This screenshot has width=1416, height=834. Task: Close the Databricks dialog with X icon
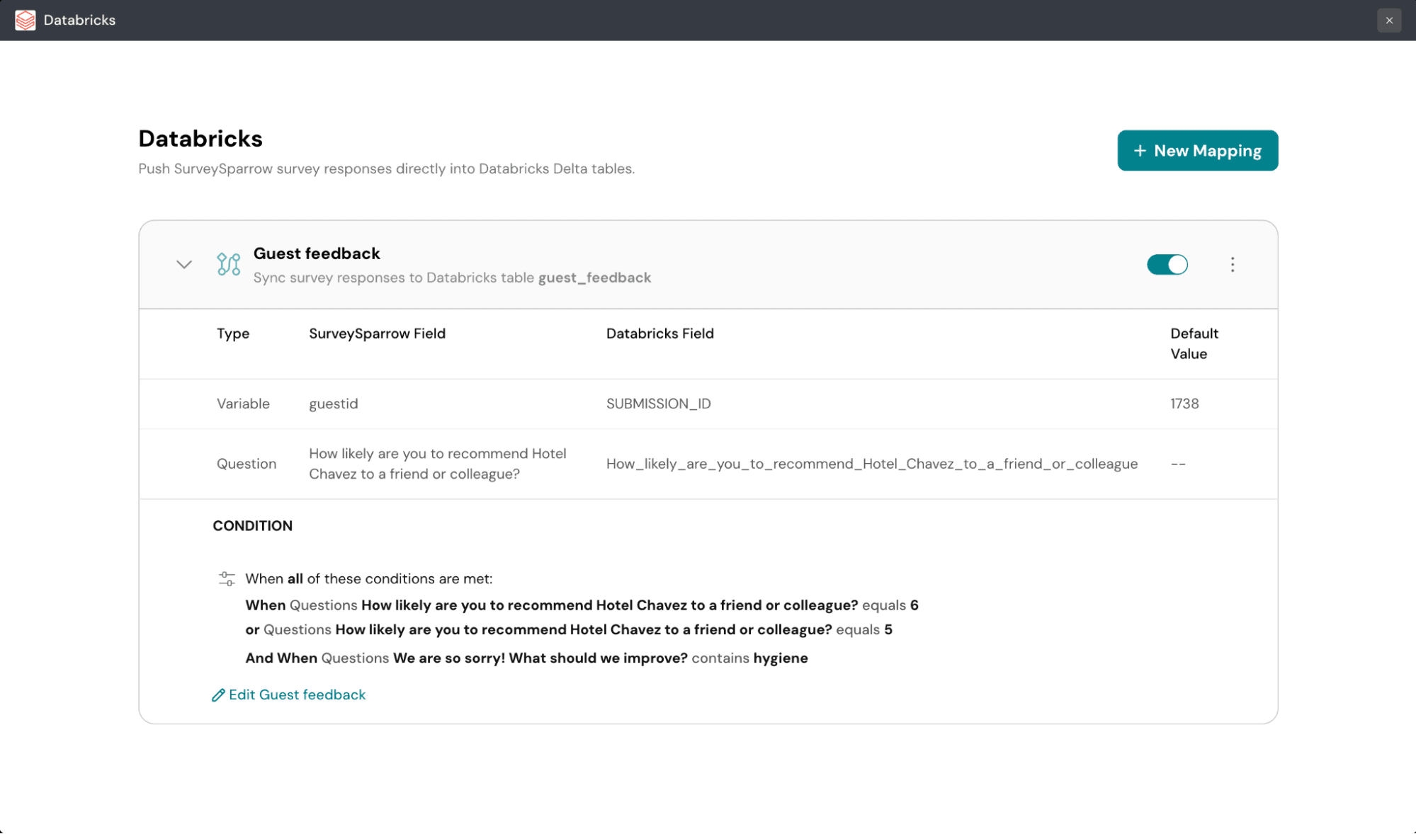(x=1388, y=20)
